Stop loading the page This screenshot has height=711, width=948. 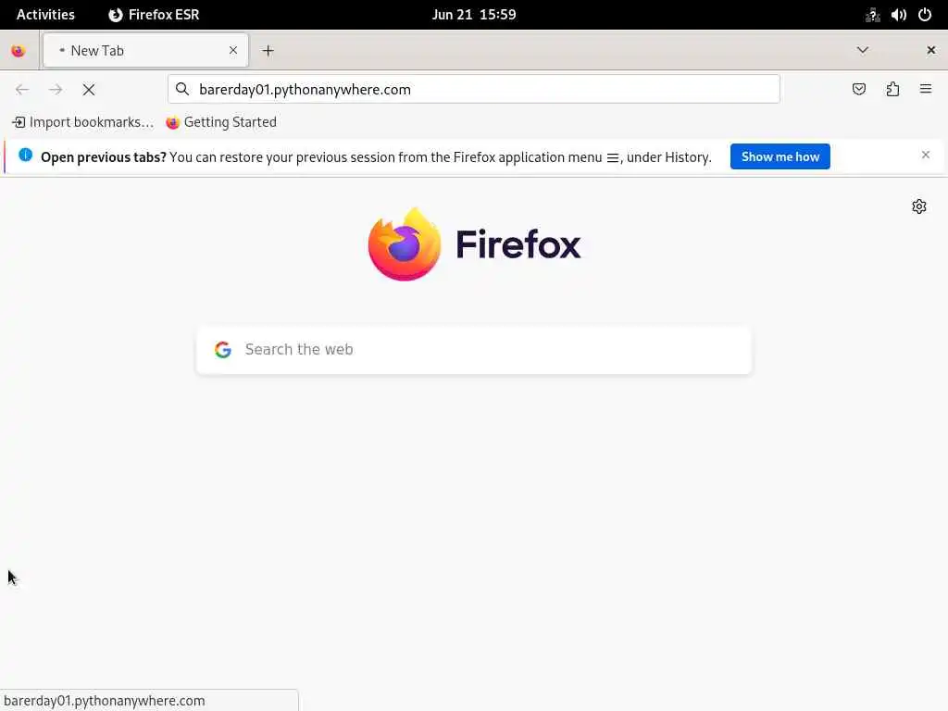pos(89,90)
